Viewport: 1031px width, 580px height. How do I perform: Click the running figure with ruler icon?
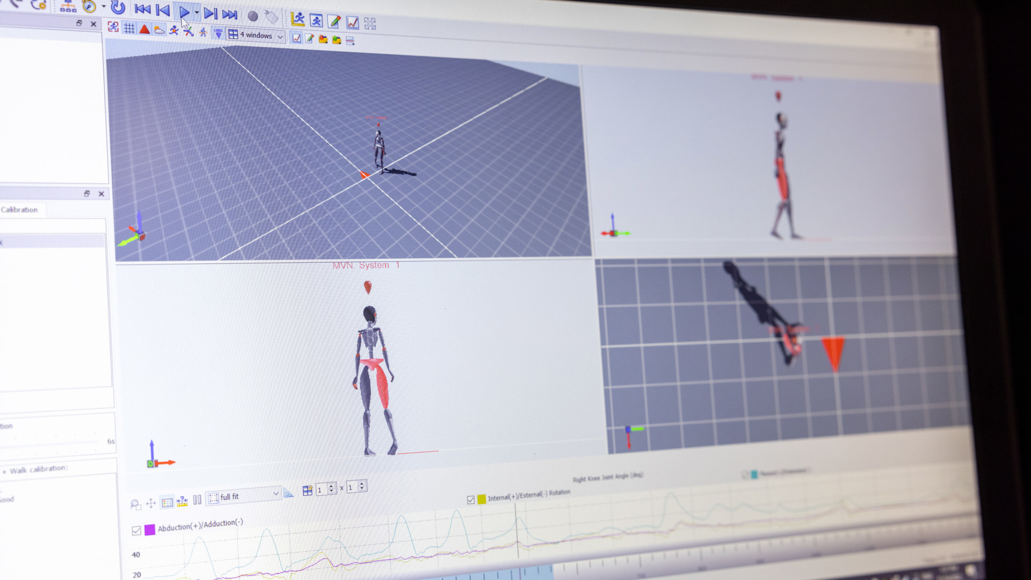297,20
